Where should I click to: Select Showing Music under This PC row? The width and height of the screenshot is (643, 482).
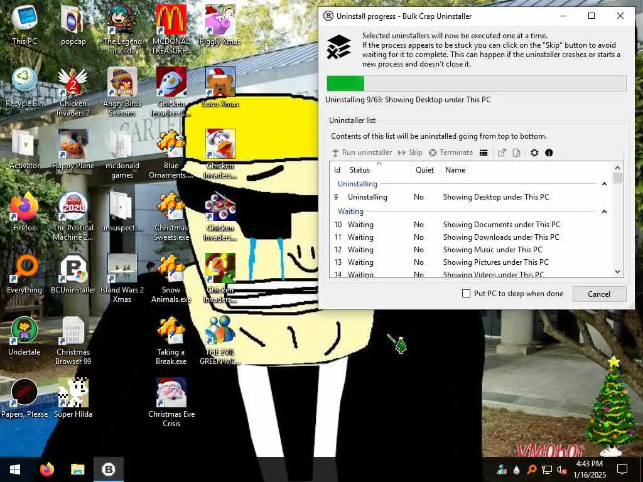click(471, 250)
